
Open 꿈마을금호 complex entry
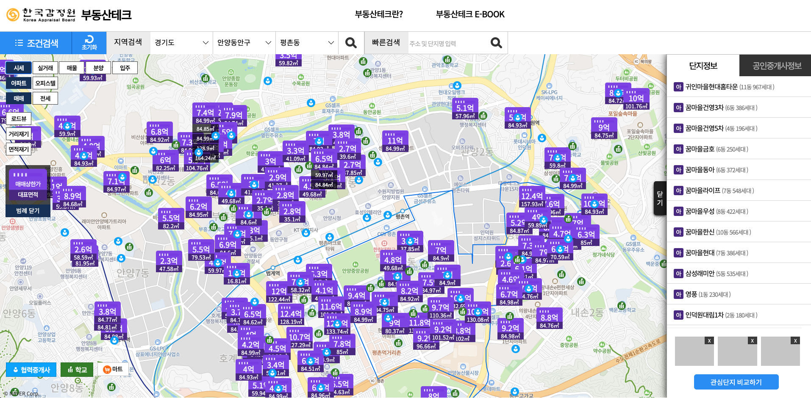click(x=739, y=149)
